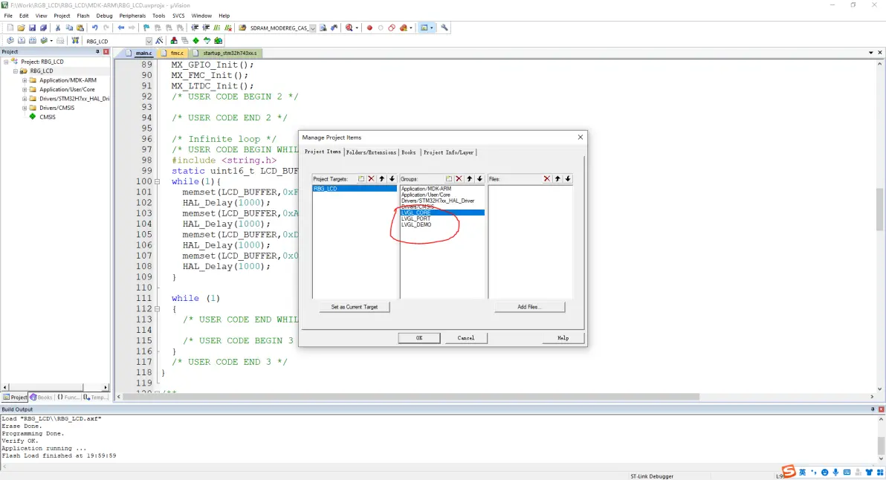Move selected group down in Groups list

point(480,179)
